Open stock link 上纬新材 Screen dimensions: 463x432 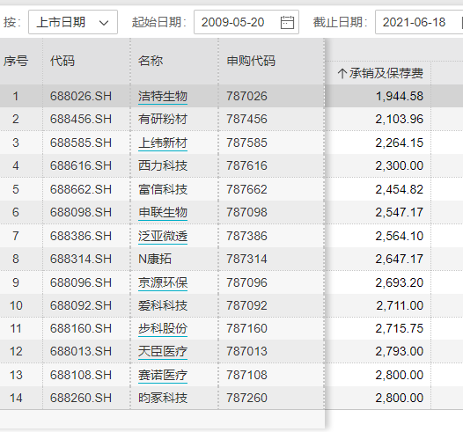pyautogui.click(x=163, y=143)
